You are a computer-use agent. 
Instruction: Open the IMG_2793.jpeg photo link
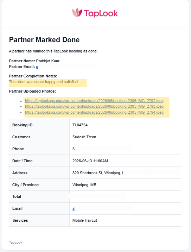pyautogui.click(x=94, y=106)
